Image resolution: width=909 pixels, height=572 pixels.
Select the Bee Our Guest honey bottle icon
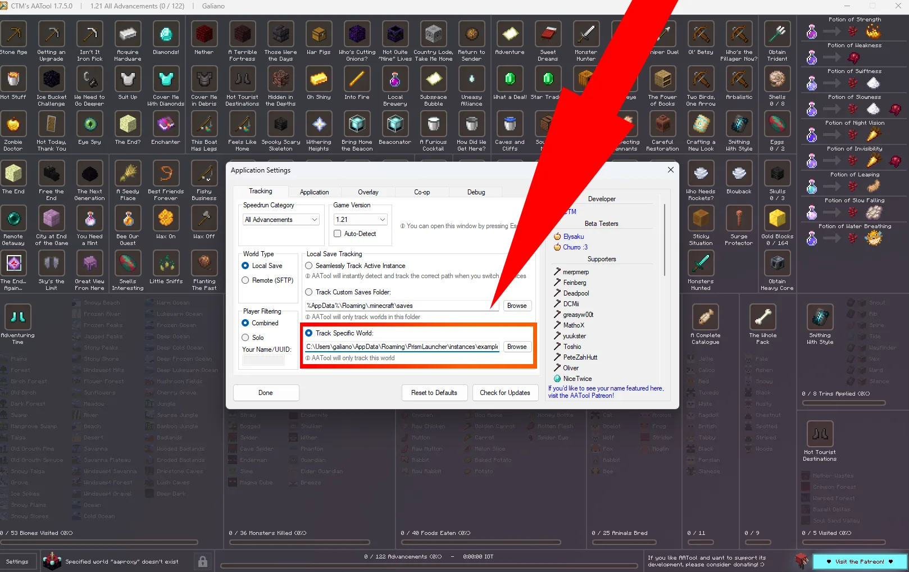[128, 219]
